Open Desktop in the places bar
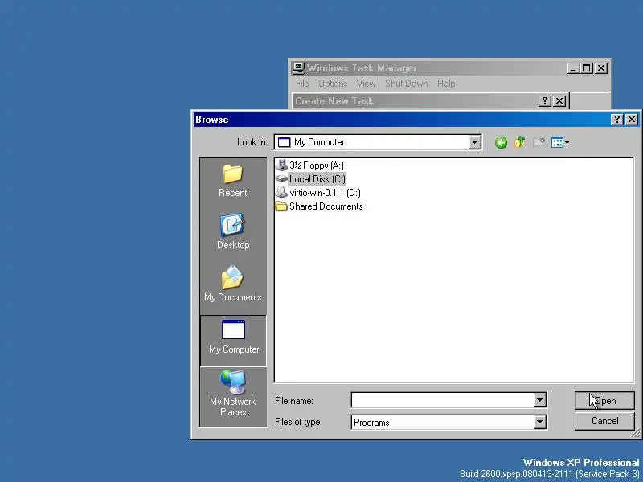Image resolution: width=643 pixels, height=482 pixels. click(233, 231)
